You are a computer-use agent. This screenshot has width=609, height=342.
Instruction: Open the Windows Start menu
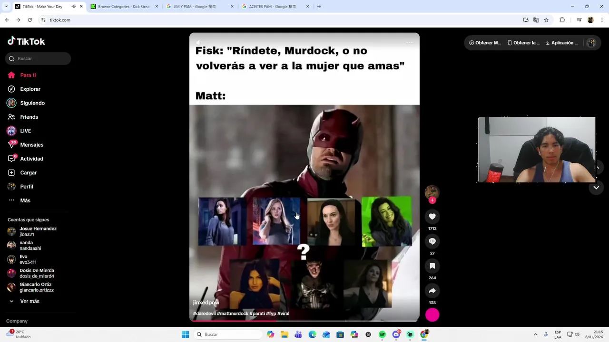(x=186, y=334)
